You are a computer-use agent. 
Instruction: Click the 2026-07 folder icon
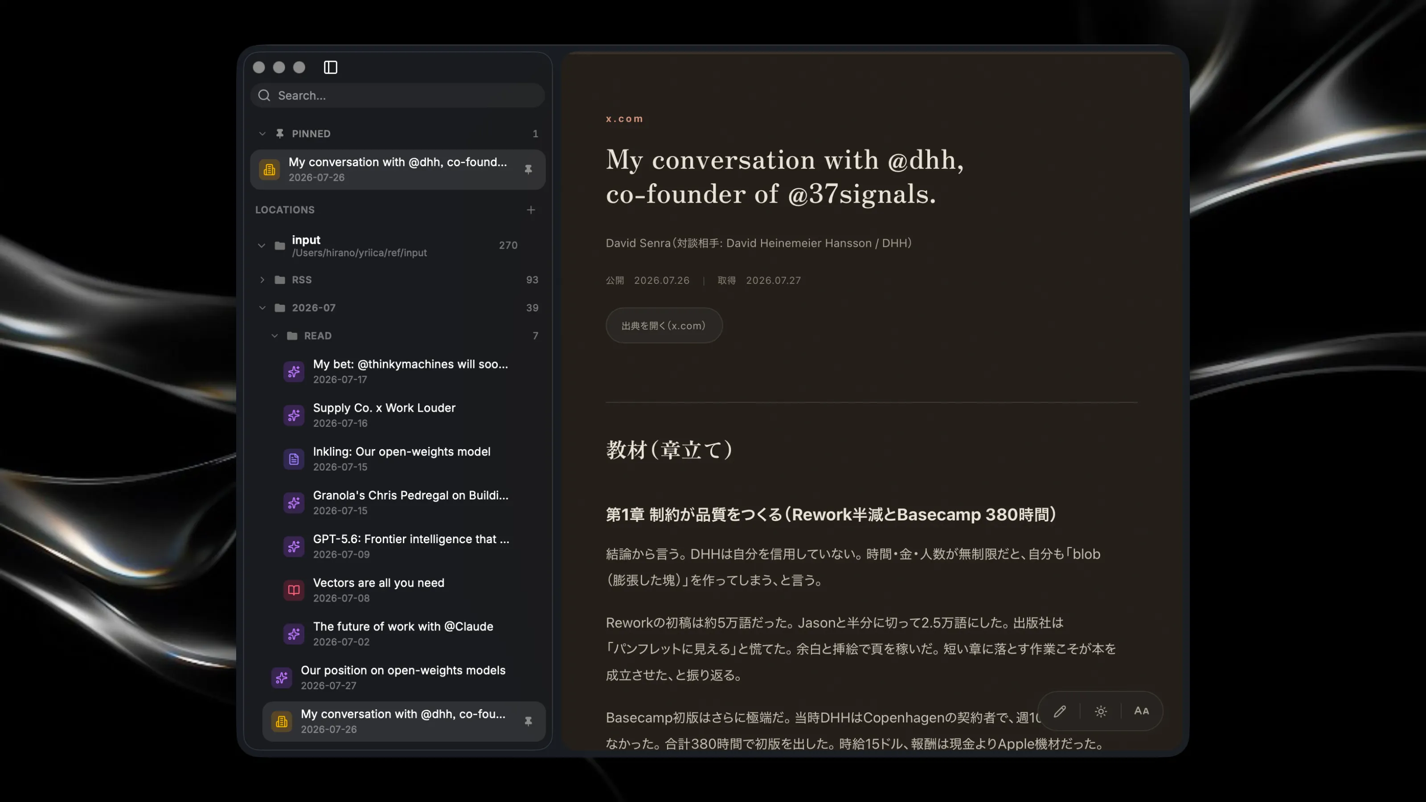coord(280,308)
